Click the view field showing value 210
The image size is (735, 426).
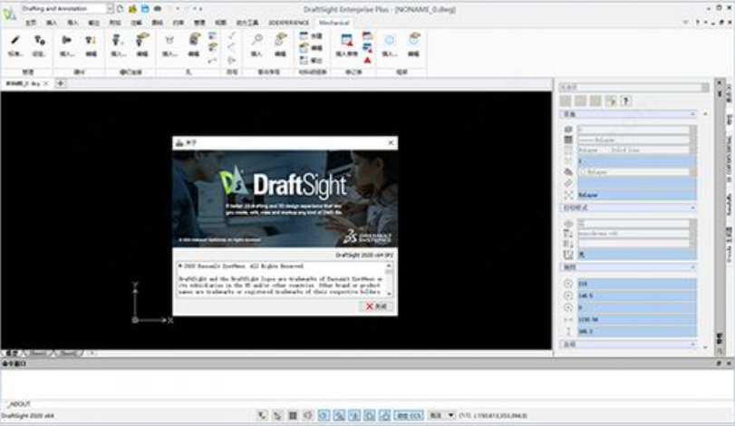(x=636, y=284)
